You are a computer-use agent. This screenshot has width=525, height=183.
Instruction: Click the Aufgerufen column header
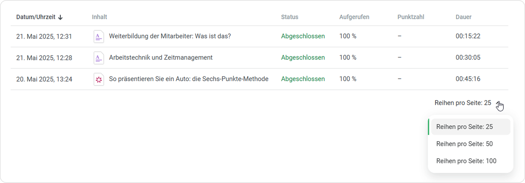(354, 17)
